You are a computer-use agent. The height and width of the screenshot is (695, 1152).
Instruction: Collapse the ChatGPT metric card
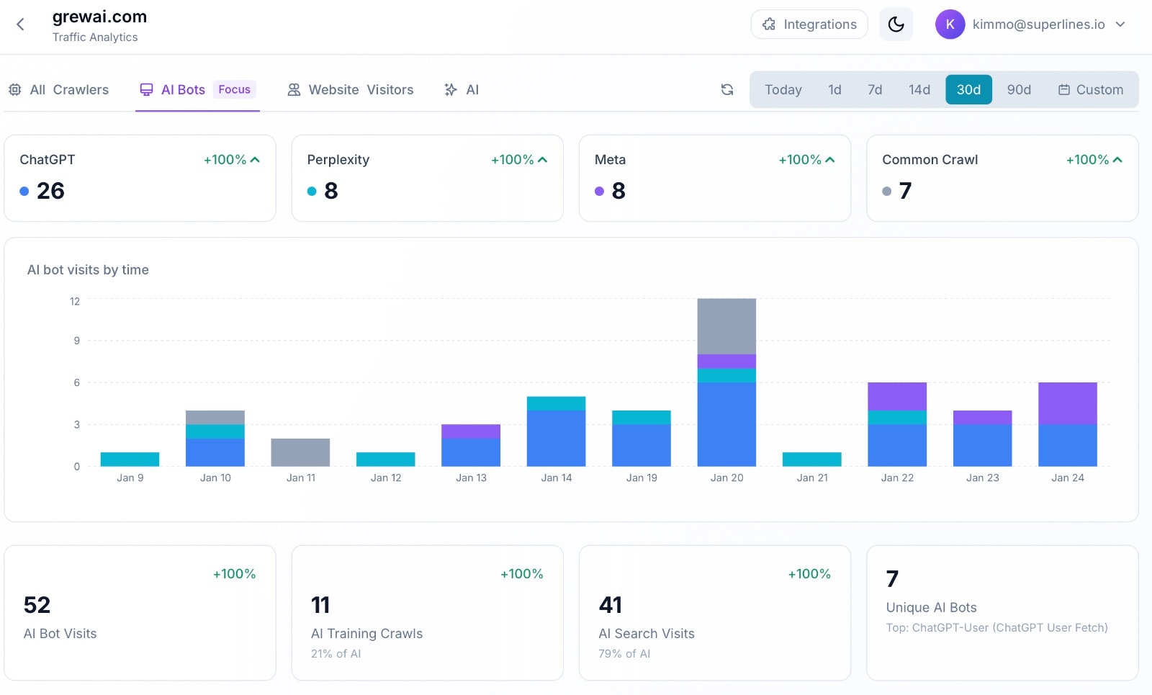pyautogui.click(x=256, y=160)
